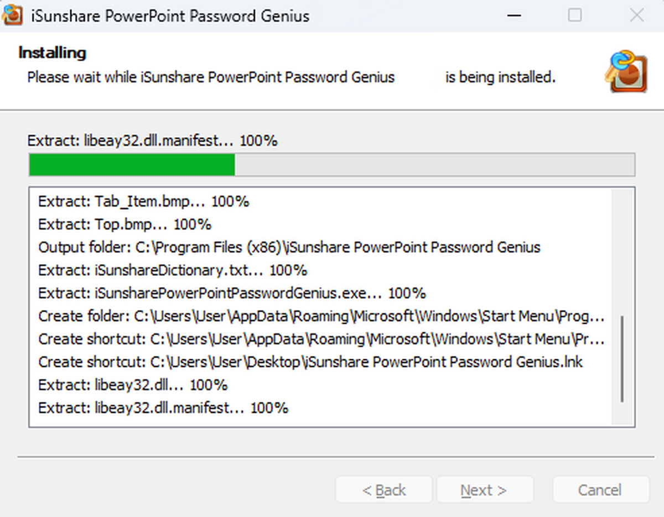Click the Cancel button
The image size is (664, 517).
pos(600,490)
